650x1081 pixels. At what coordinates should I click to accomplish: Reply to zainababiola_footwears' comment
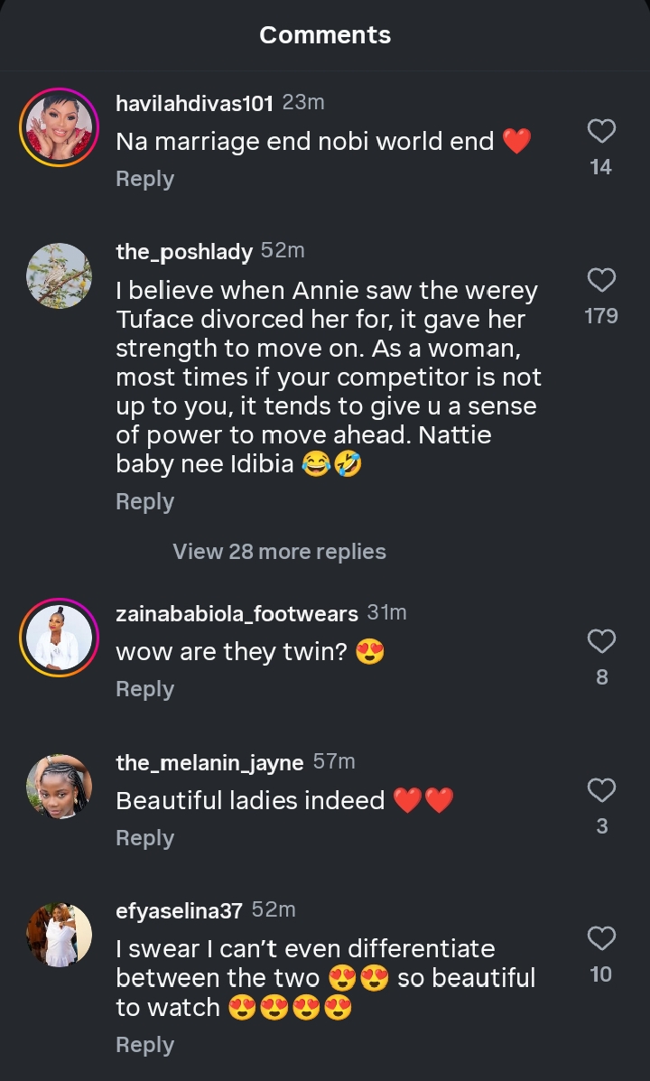click(144, 689)
